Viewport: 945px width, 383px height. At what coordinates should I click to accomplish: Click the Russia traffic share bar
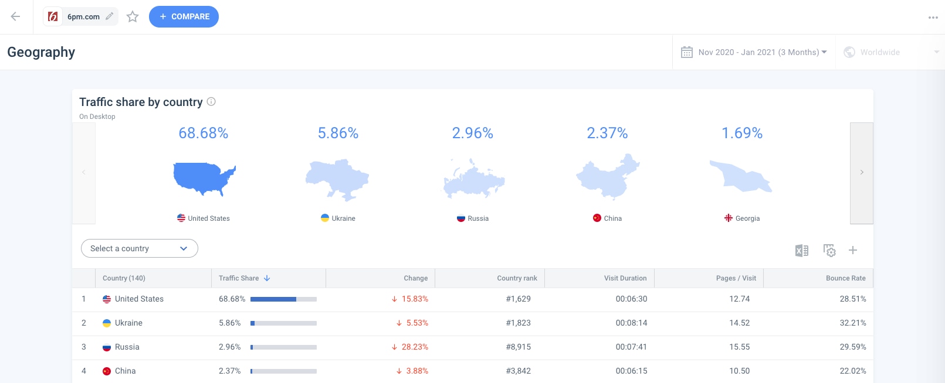pos(283,347)
